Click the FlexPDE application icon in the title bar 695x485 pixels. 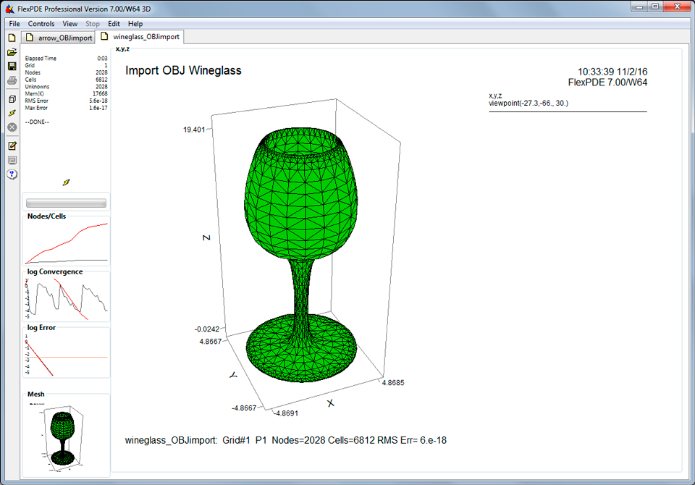[x=9, y=9]
